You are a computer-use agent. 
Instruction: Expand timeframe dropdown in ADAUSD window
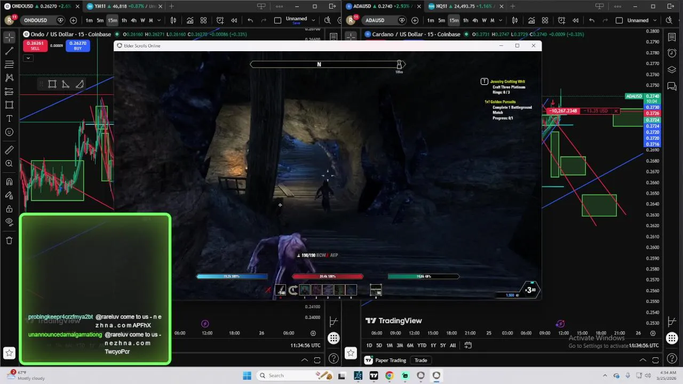click(x=501, y=20)
